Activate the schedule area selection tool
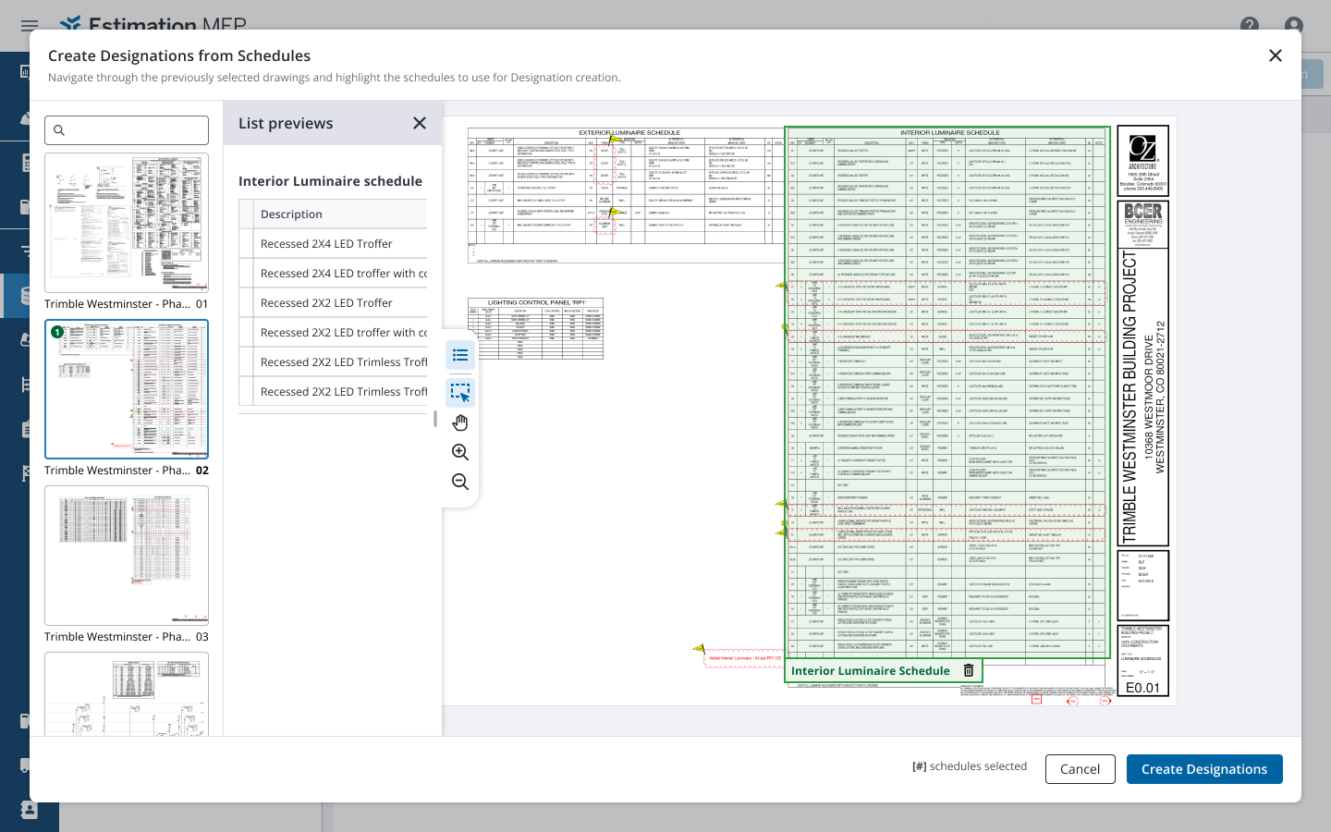This screenshot has width=1331, height=832. point(459,392)
